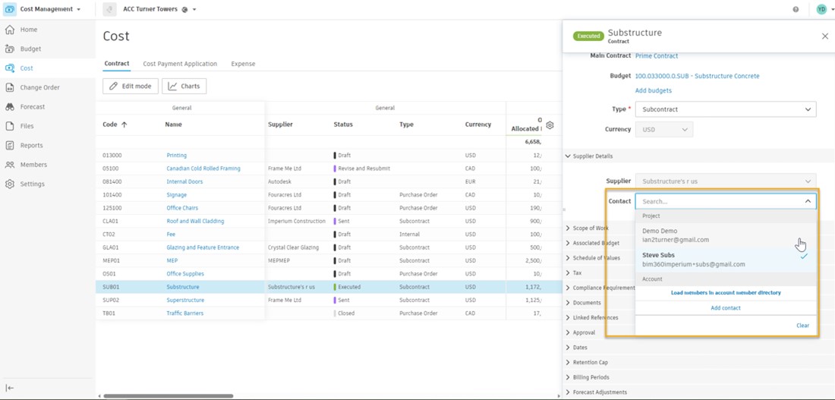
Task: Click the horizontal table scrollbar
Action: [169, 395]
